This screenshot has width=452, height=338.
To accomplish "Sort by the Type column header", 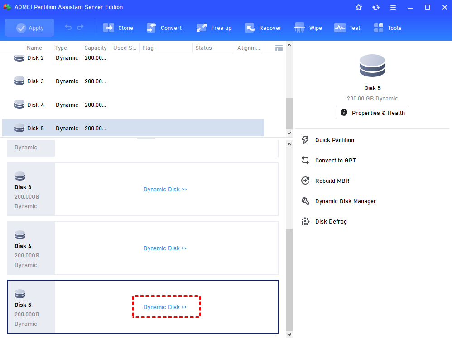I will (61, 48).
